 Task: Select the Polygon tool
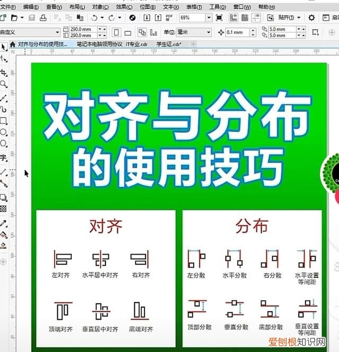[4, 143]
